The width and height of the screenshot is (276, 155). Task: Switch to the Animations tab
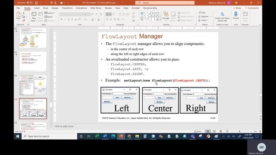[82, 8]
